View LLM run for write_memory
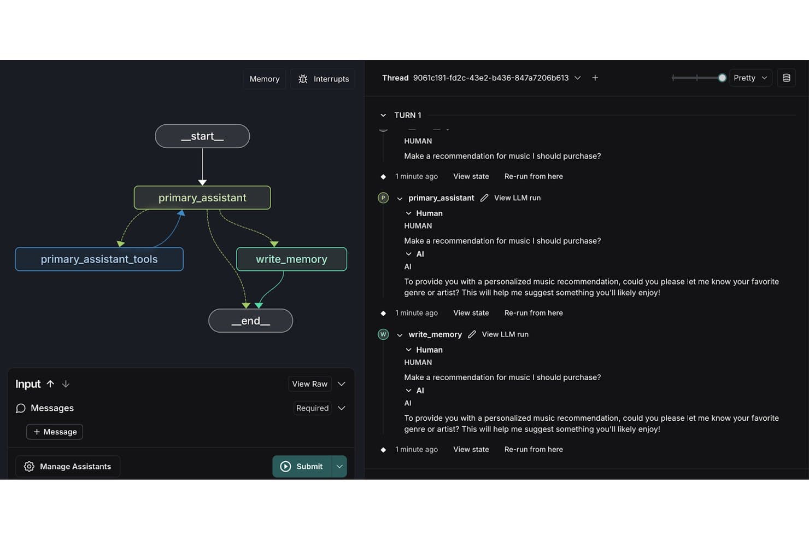809x540 pixels. [x=505, y=334]
